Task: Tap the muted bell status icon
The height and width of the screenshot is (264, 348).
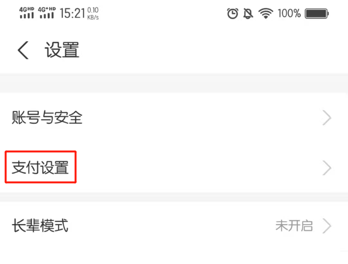Action: [x=248, y=14]
